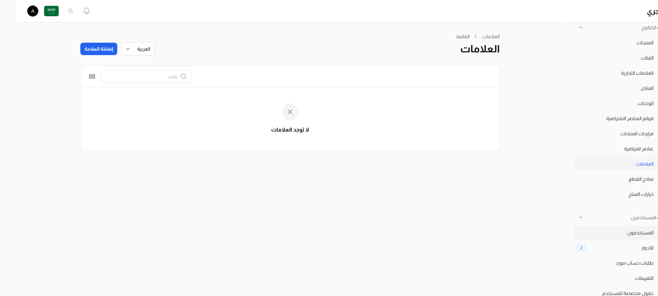Click القائمة in the breadcrumb

(x=463, y=36)
